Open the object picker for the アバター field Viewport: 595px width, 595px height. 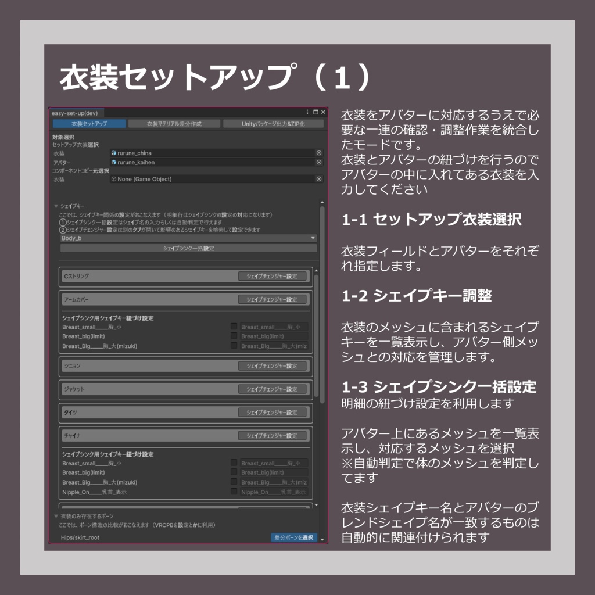coord(318,162)
